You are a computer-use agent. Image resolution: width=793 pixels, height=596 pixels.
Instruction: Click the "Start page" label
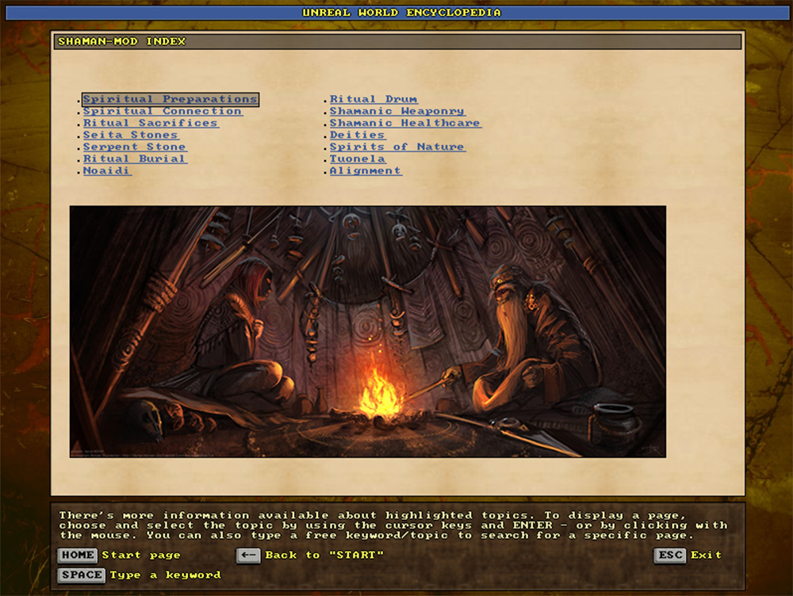(x=141, y=555)
